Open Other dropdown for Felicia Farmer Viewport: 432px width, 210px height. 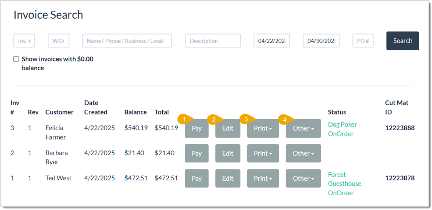tap(303, 128)
